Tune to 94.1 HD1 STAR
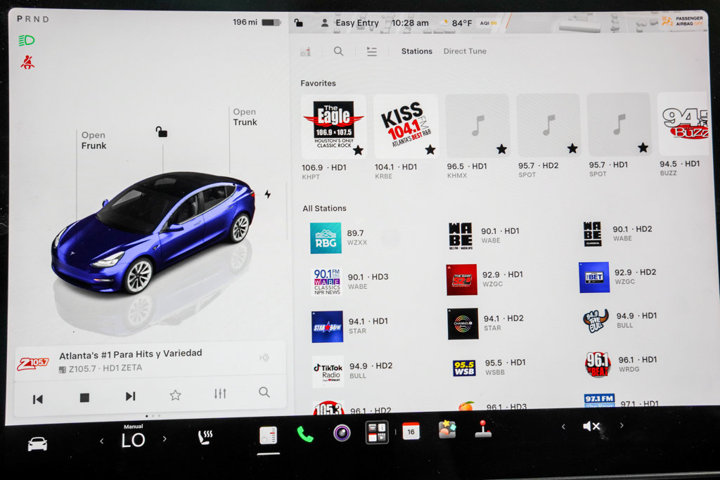Viewport: 720px width, 480px height. click(350, 326)
